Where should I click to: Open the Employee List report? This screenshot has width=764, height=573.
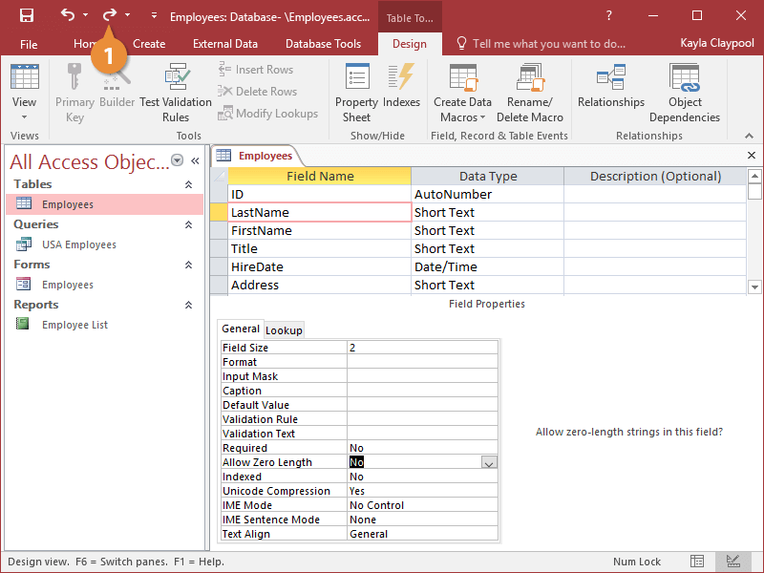tap(74, 325)
